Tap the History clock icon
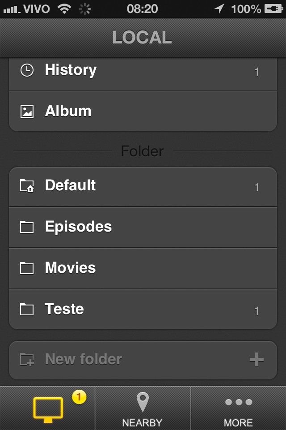This screenshot has height=430, width=286. [27, 70]
